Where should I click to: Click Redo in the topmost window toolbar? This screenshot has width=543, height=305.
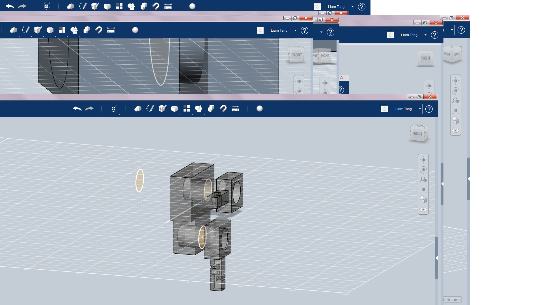point(22,6)
